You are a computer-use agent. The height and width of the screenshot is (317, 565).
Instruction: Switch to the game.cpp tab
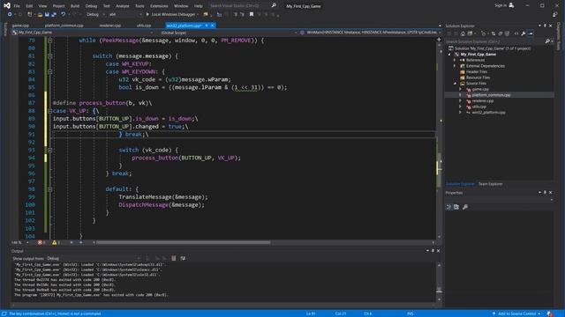[x=20, y=26]
